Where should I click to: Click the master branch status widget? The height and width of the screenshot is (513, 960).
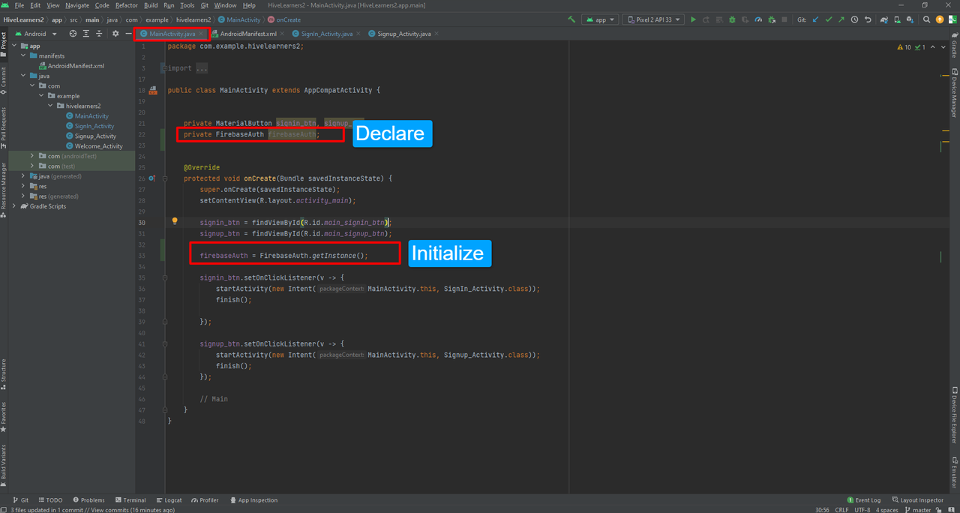point(918,510)
